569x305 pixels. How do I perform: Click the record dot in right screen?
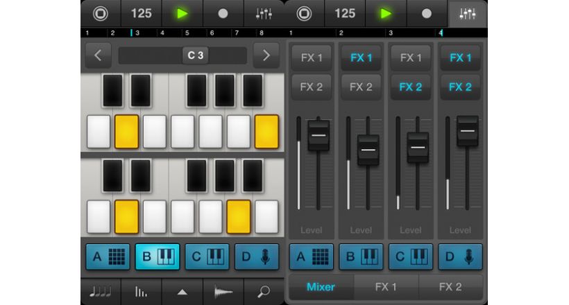[x=427, y=14]
